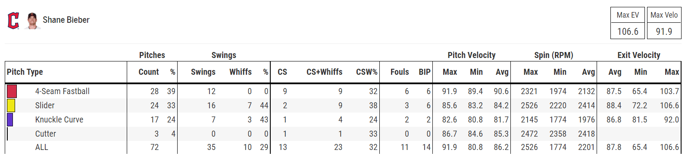Select the 4-Seam Fastball row label
688x162 pixels.
coord(63,91)
